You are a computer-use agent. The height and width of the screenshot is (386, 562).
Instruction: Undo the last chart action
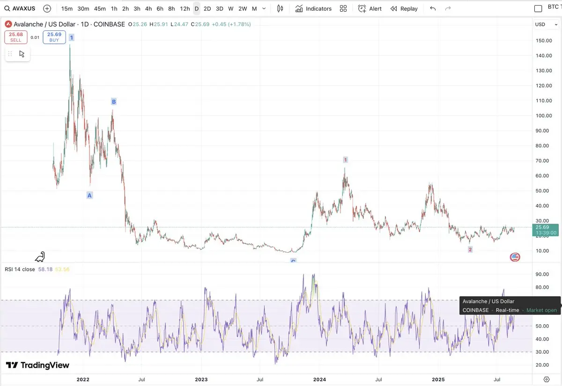tap(433, 8)
